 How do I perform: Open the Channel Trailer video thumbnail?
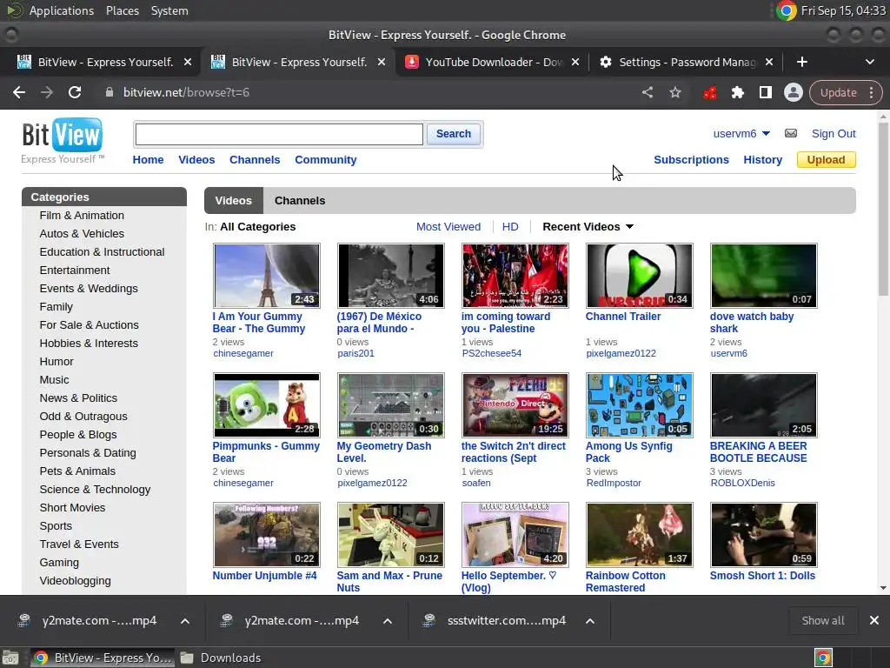tap(639, 276)
